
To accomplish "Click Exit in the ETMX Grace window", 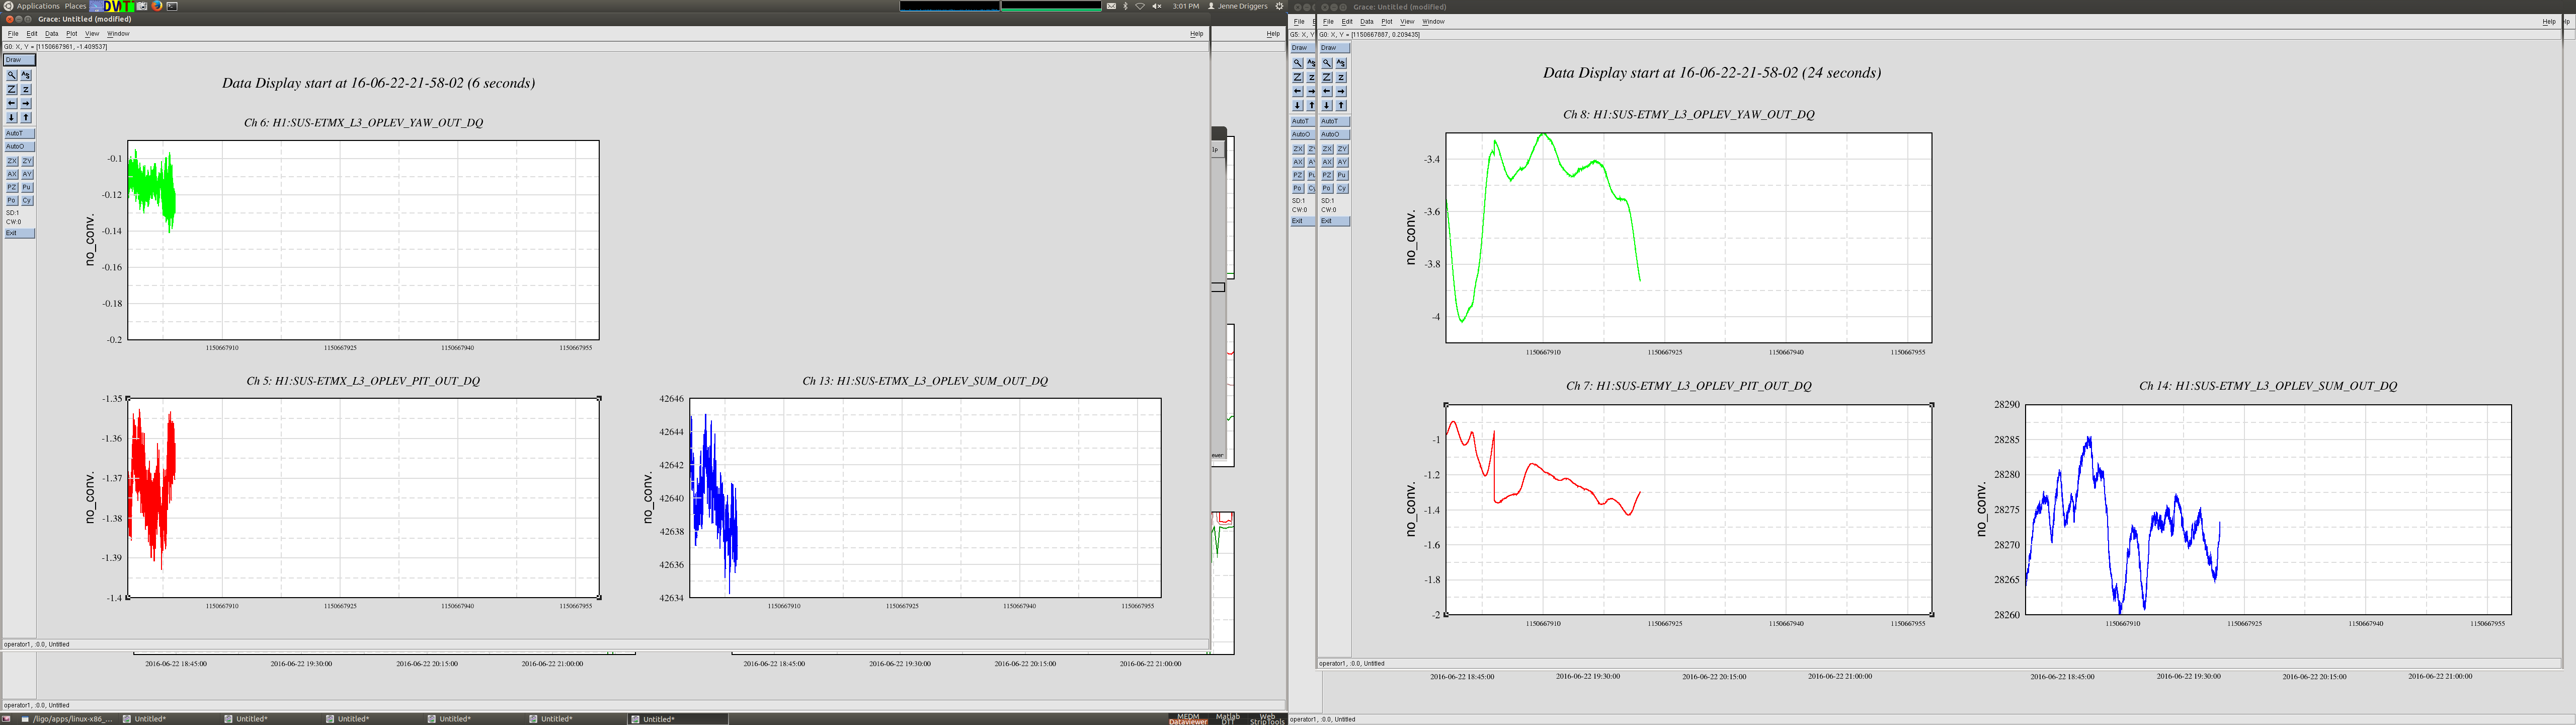I will coord(19,233).
